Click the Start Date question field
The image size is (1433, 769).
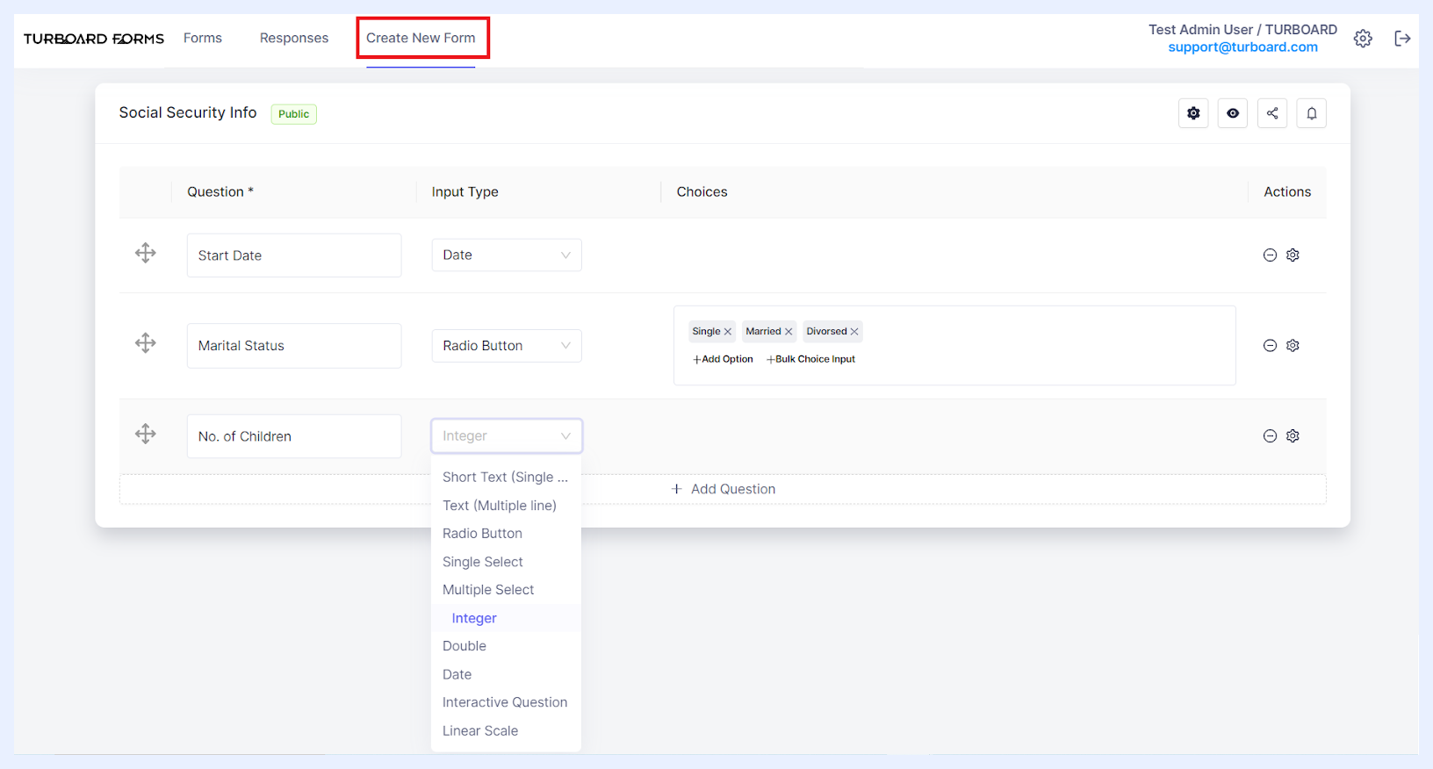coord(294,255)
